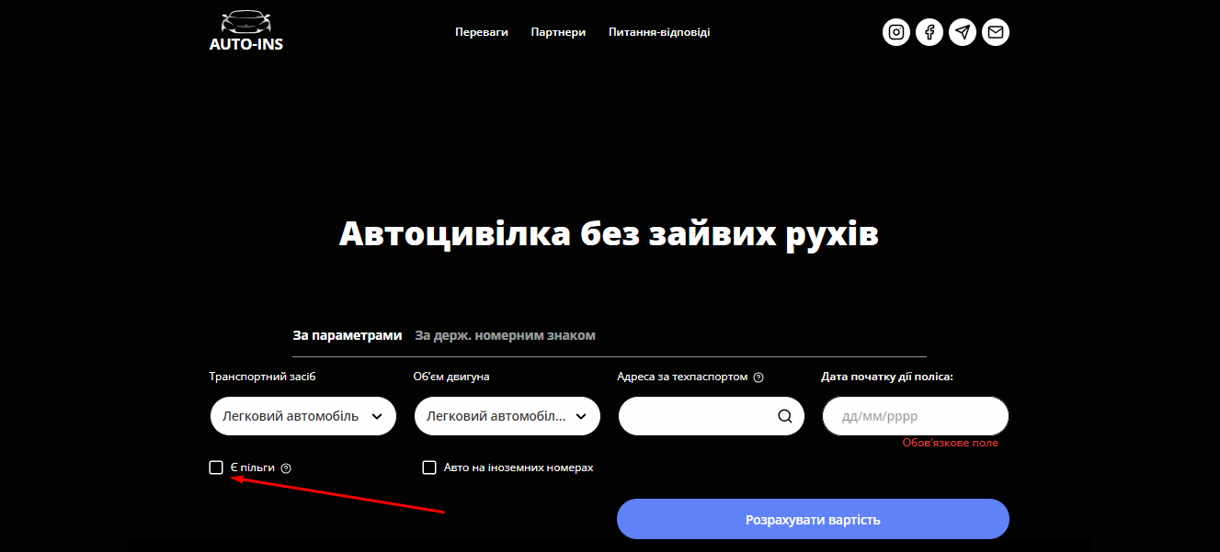
Task: Focus the Адреса за техпаспортом input field
Action: (x=712, y=416)
